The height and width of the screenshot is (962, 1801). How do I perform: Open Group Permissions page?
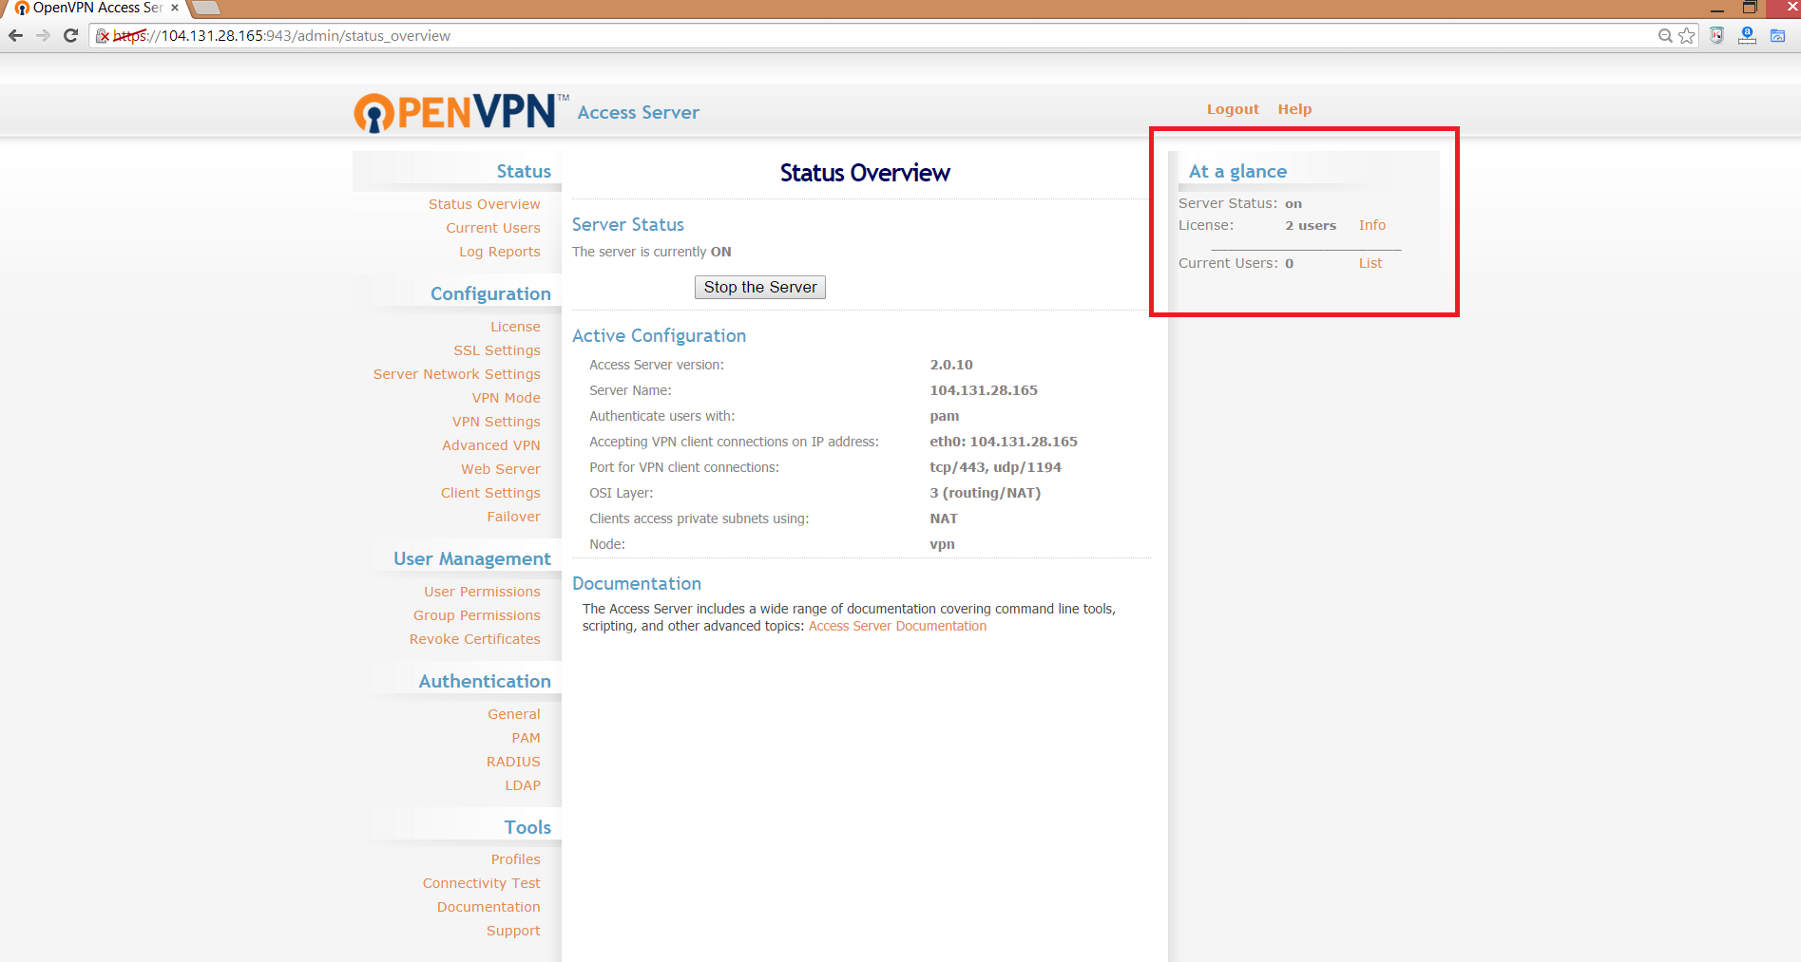477,615
